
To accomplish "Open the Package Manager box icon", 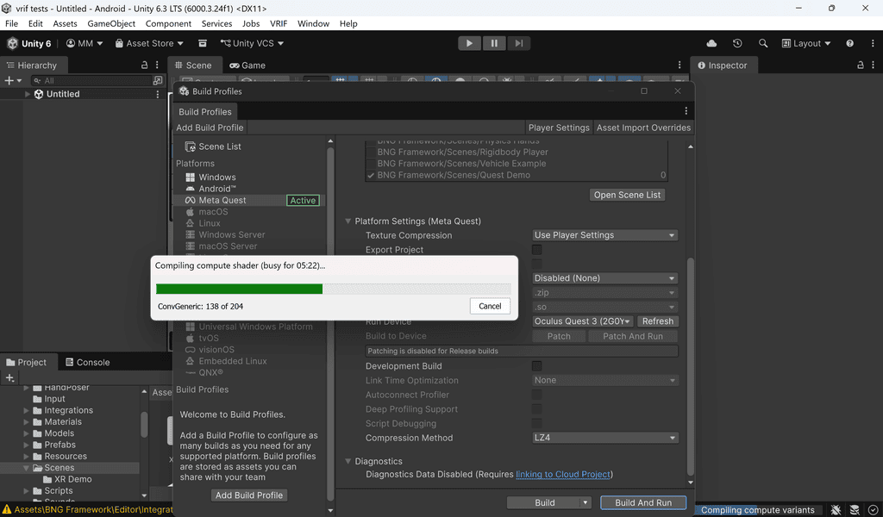I will click(203, 43).
